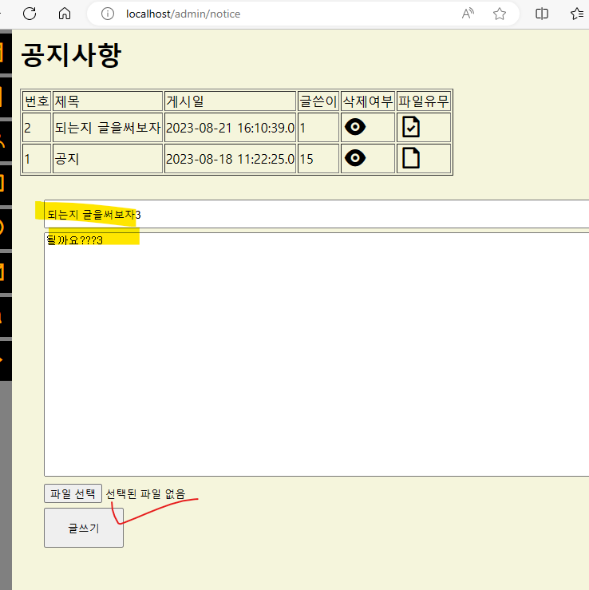Screen dimensions: 589x590
Task: Click the 삭제여부 column header
Action: tap(368, 101)
